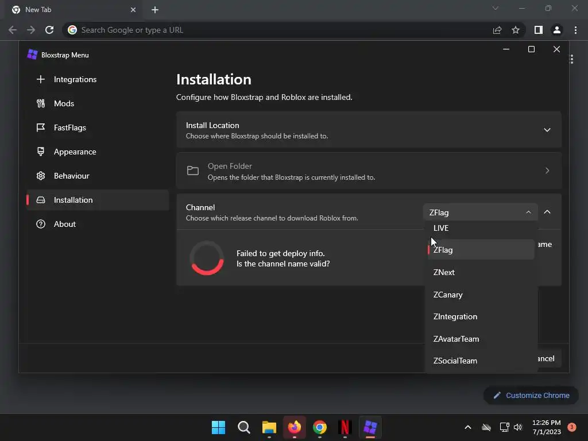Click the Bloxstrap logo in title bar
588x441 pixels.
click(32, 55)
